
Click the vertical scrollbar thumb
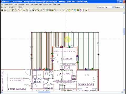[124, 32]
